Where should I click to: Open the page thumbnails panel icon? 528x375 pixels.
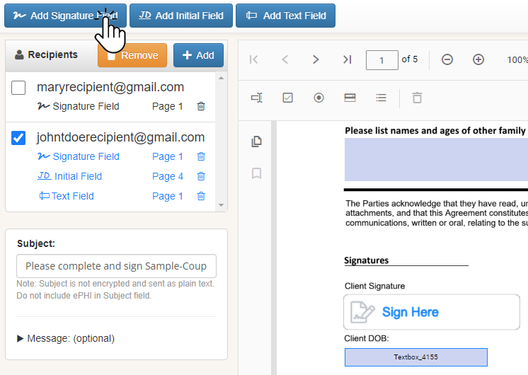[x=257, y=142]
